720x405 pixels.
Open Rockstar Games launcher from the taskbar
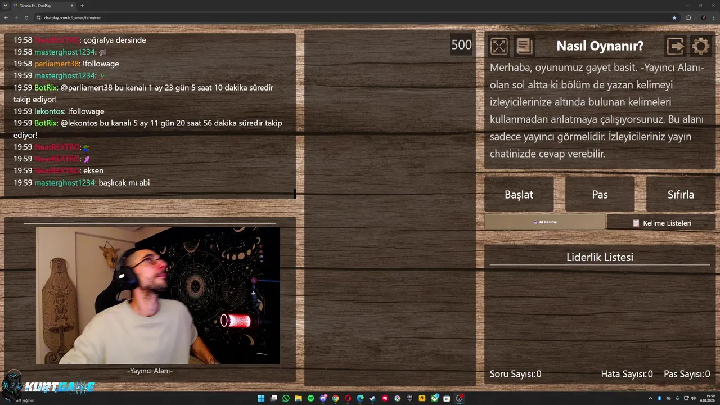(x=422, y=398)
